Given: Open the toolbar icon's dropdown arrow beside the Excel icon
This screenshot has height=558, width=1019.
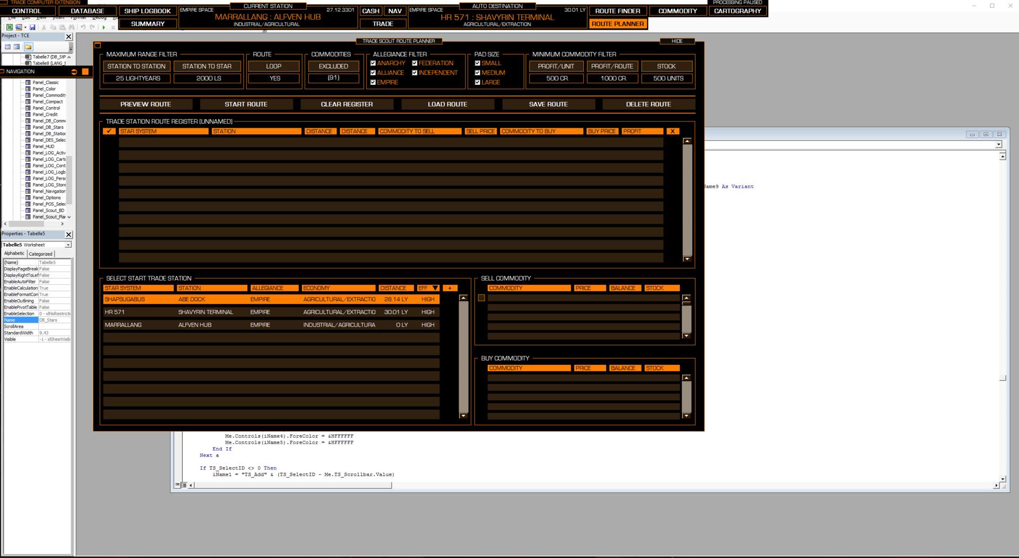Looking at the screenshot, I should pos(25,27).
